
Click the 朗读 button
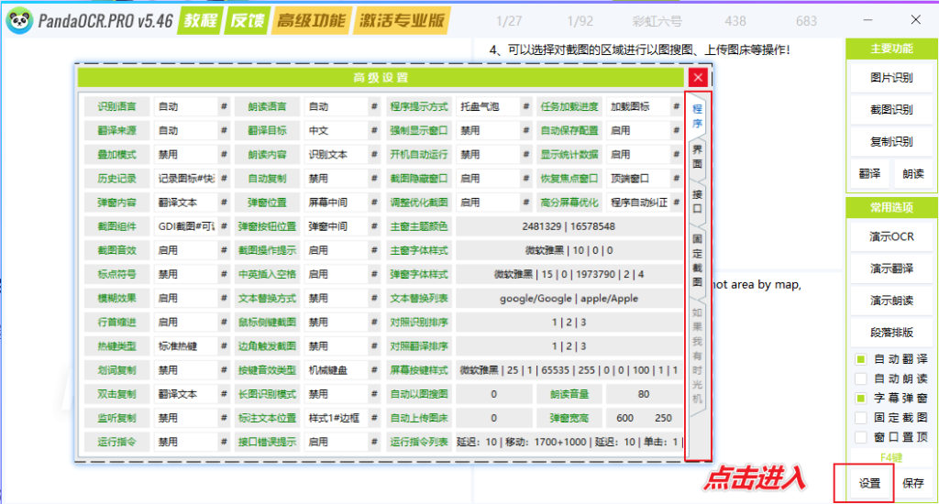(912, 173)
